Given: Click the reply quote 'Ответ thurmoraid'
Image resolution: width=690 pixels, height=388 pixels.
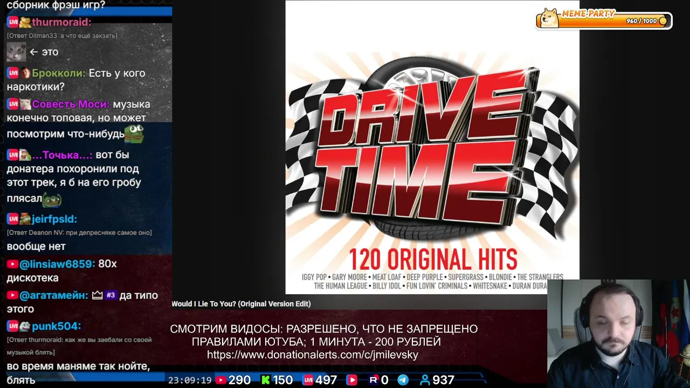Looking at the screenshot, I should pos(79,346).
